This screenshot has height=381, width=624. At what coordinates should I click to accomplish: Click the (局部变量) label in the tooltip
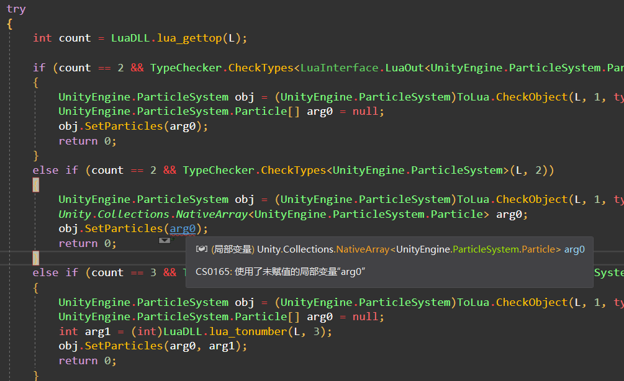(233, 249)
